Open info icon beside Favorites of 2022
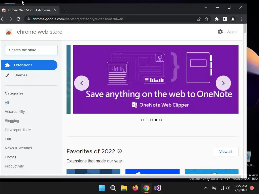The width and height of the screenshot is (259, 194). [120, 151]
